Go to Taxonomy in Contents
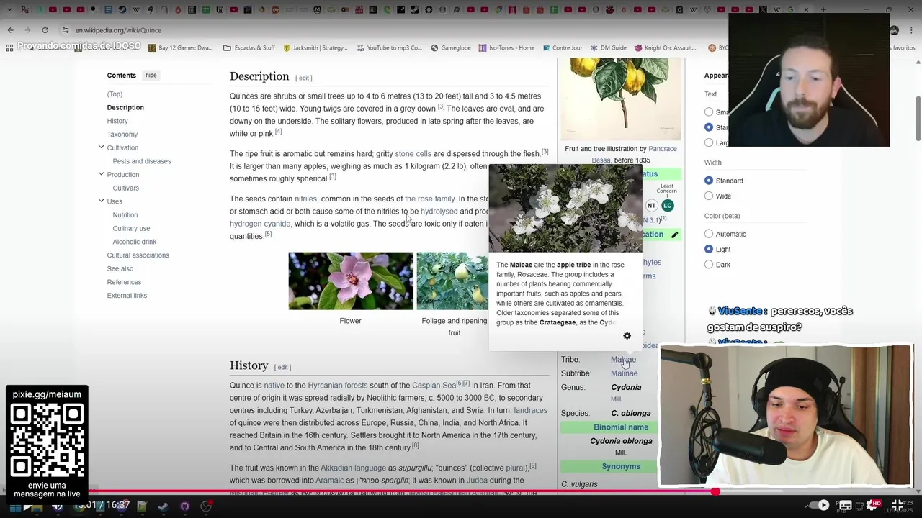Image resolution: width=922 pixels, height=518 pixels. tap(122, 135)
